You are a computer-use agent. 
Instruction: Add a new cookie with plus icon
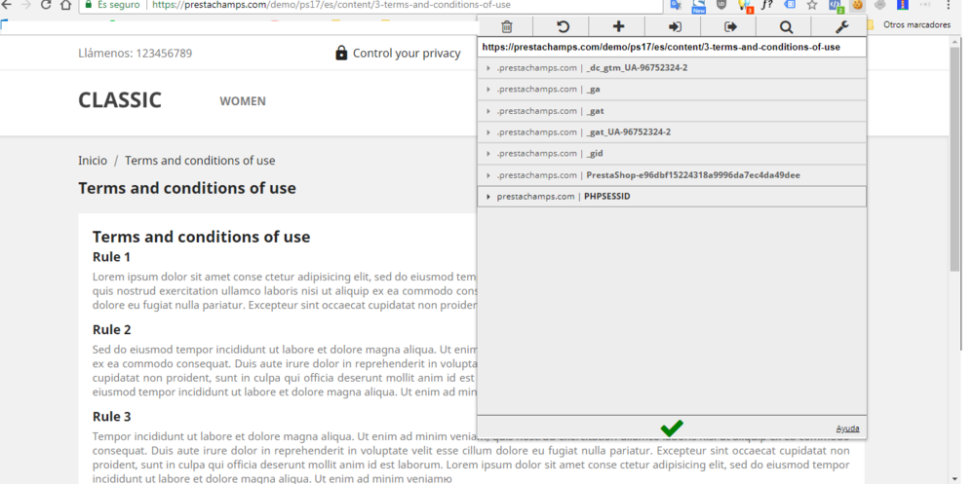(x=618, y=26)
